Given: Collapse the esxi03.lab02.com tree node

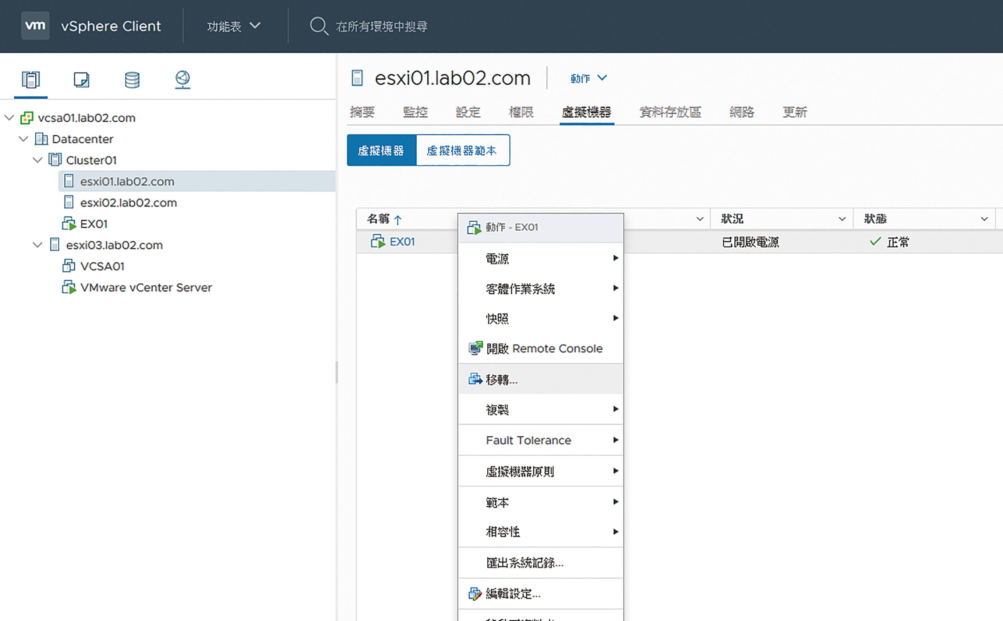Looking at the screenshot, I should click(x=37, y=245).
